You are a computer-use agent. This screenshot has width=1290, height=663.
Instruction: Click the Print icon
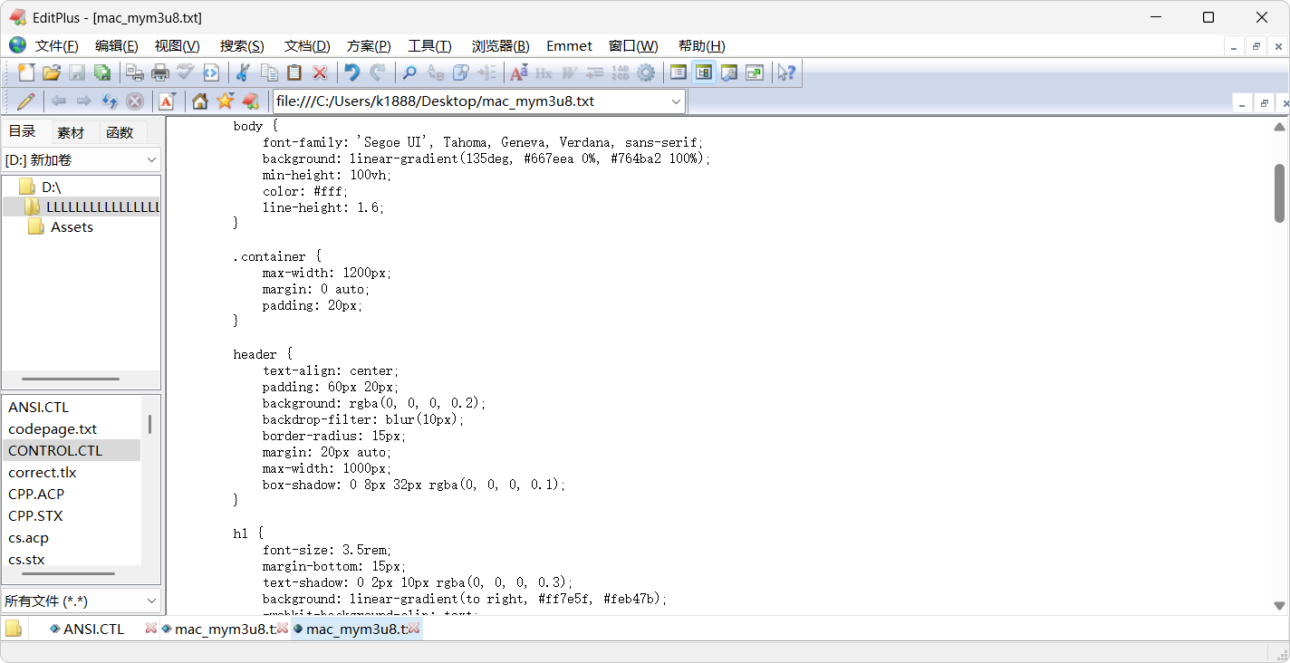(160, 73)
